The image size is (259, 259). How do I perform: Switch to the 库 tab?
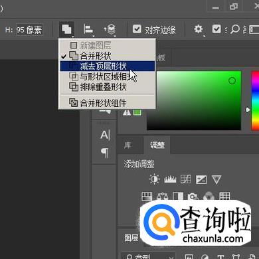tap(128, 145)
